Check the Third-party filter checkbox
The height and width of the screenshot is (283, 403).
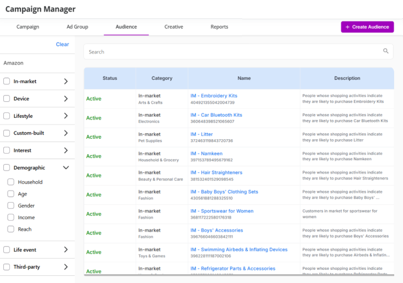pos(7,267)
